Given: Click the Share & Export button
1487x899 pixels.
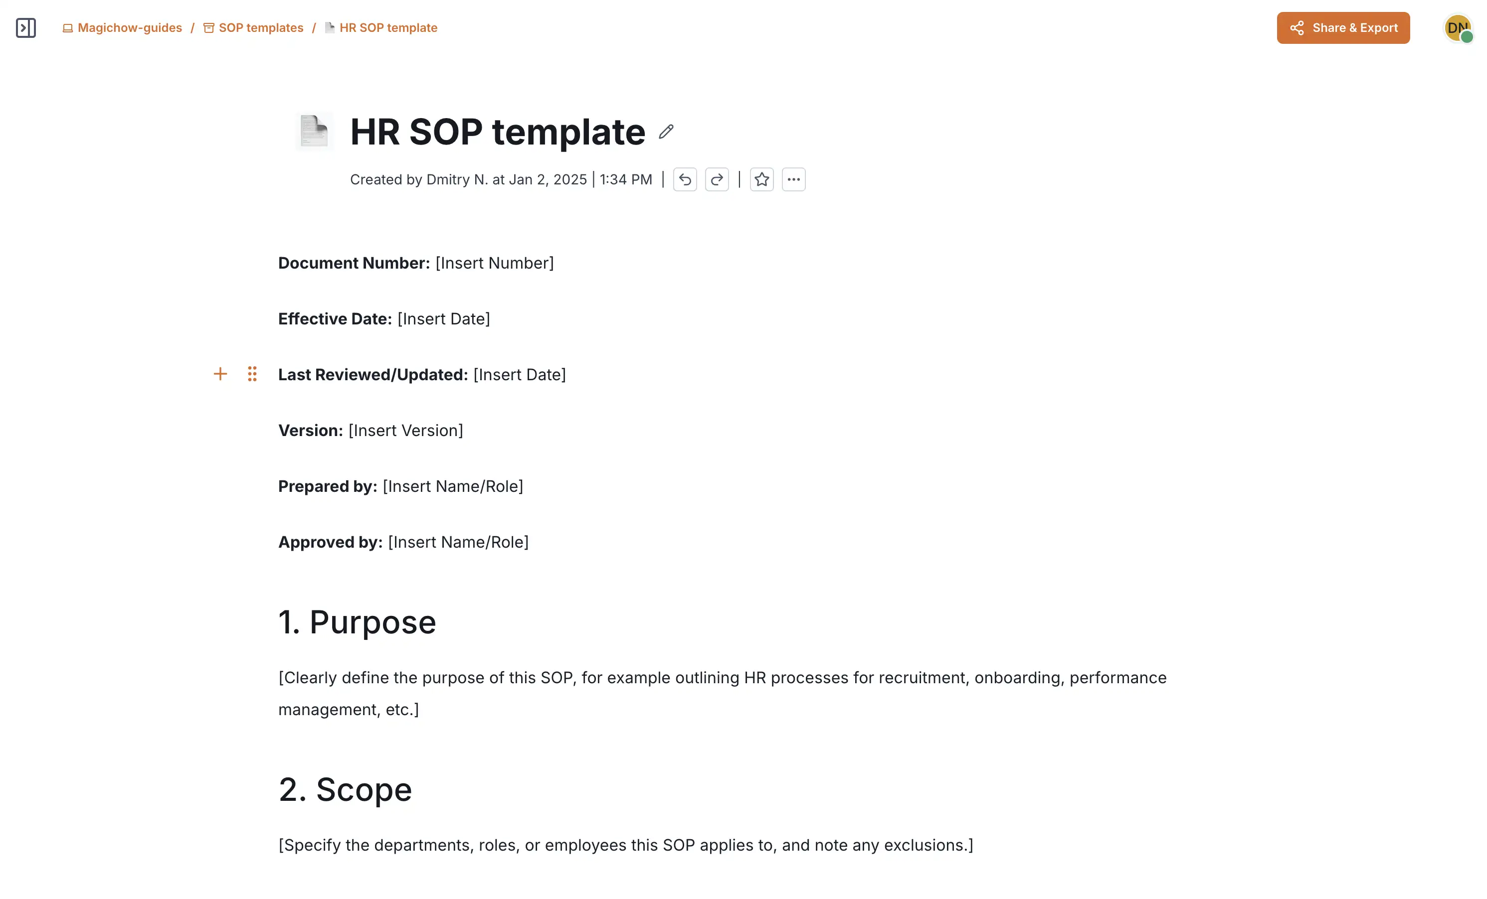Looking at the screenshot, I should pos(1342,28).
